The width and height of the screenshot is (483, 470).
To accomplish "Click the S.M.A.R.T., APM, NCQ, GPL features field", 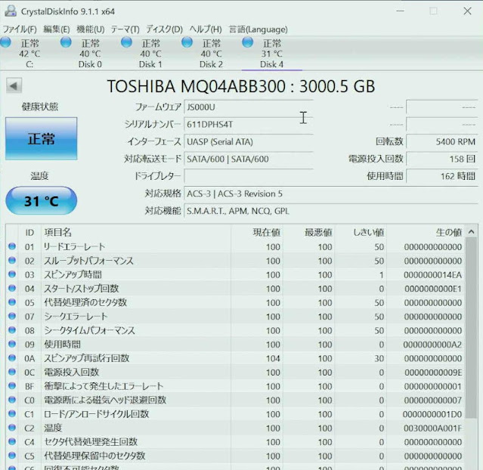I will coord(331,211).
